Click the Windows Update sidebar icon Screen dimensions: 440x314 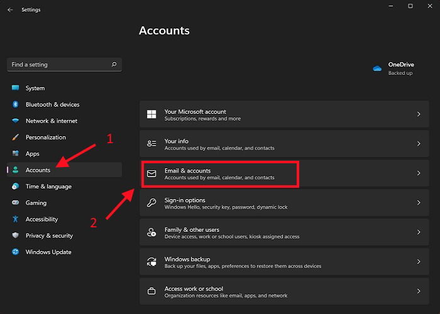pos(16,252)
